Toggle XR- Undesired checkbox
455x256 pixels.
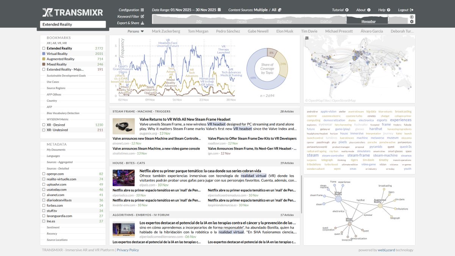click(44, 130)
